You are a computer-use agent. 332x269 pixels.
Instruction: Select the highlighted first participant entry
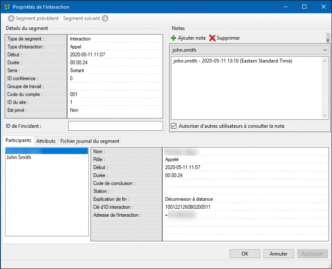46,151
